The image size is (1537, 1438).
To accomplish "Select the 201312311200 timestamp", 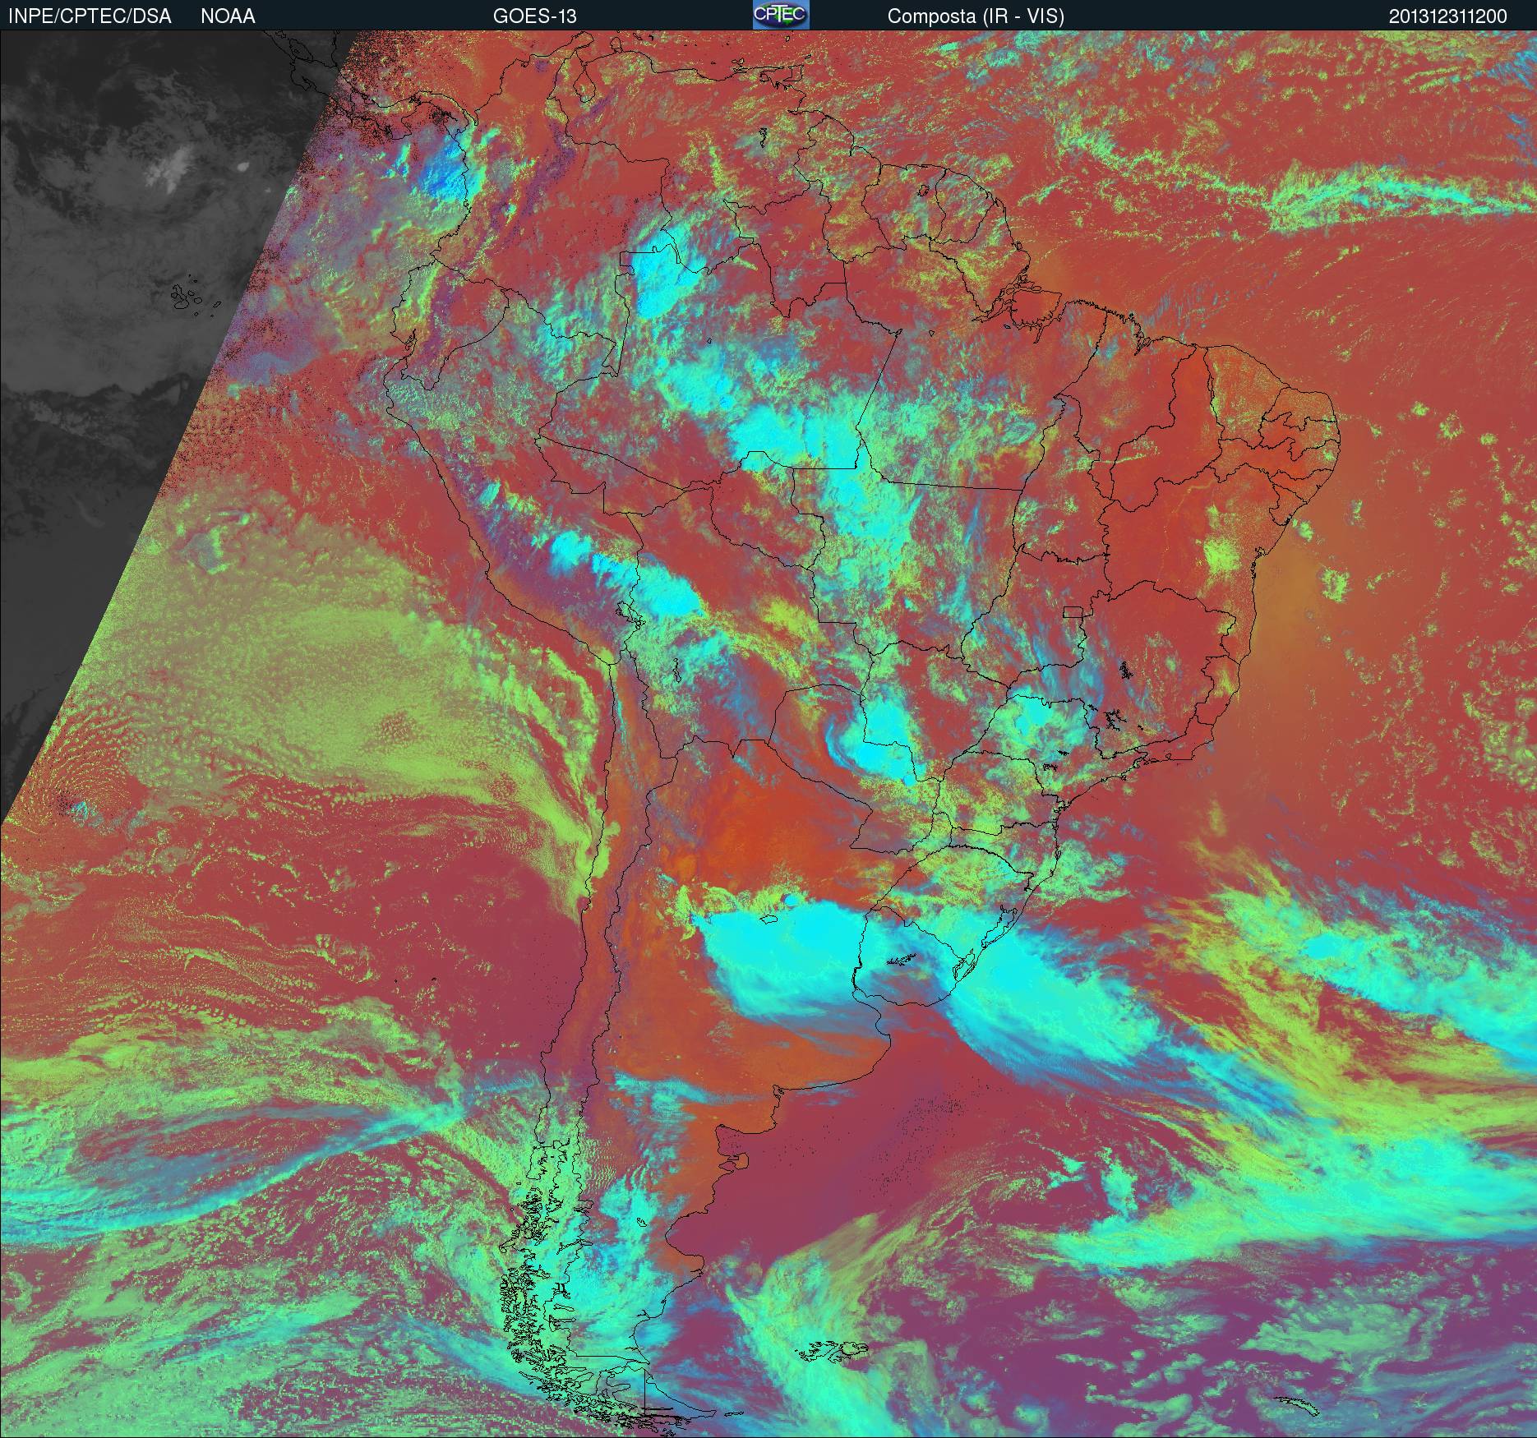I will pos(1448,16).
